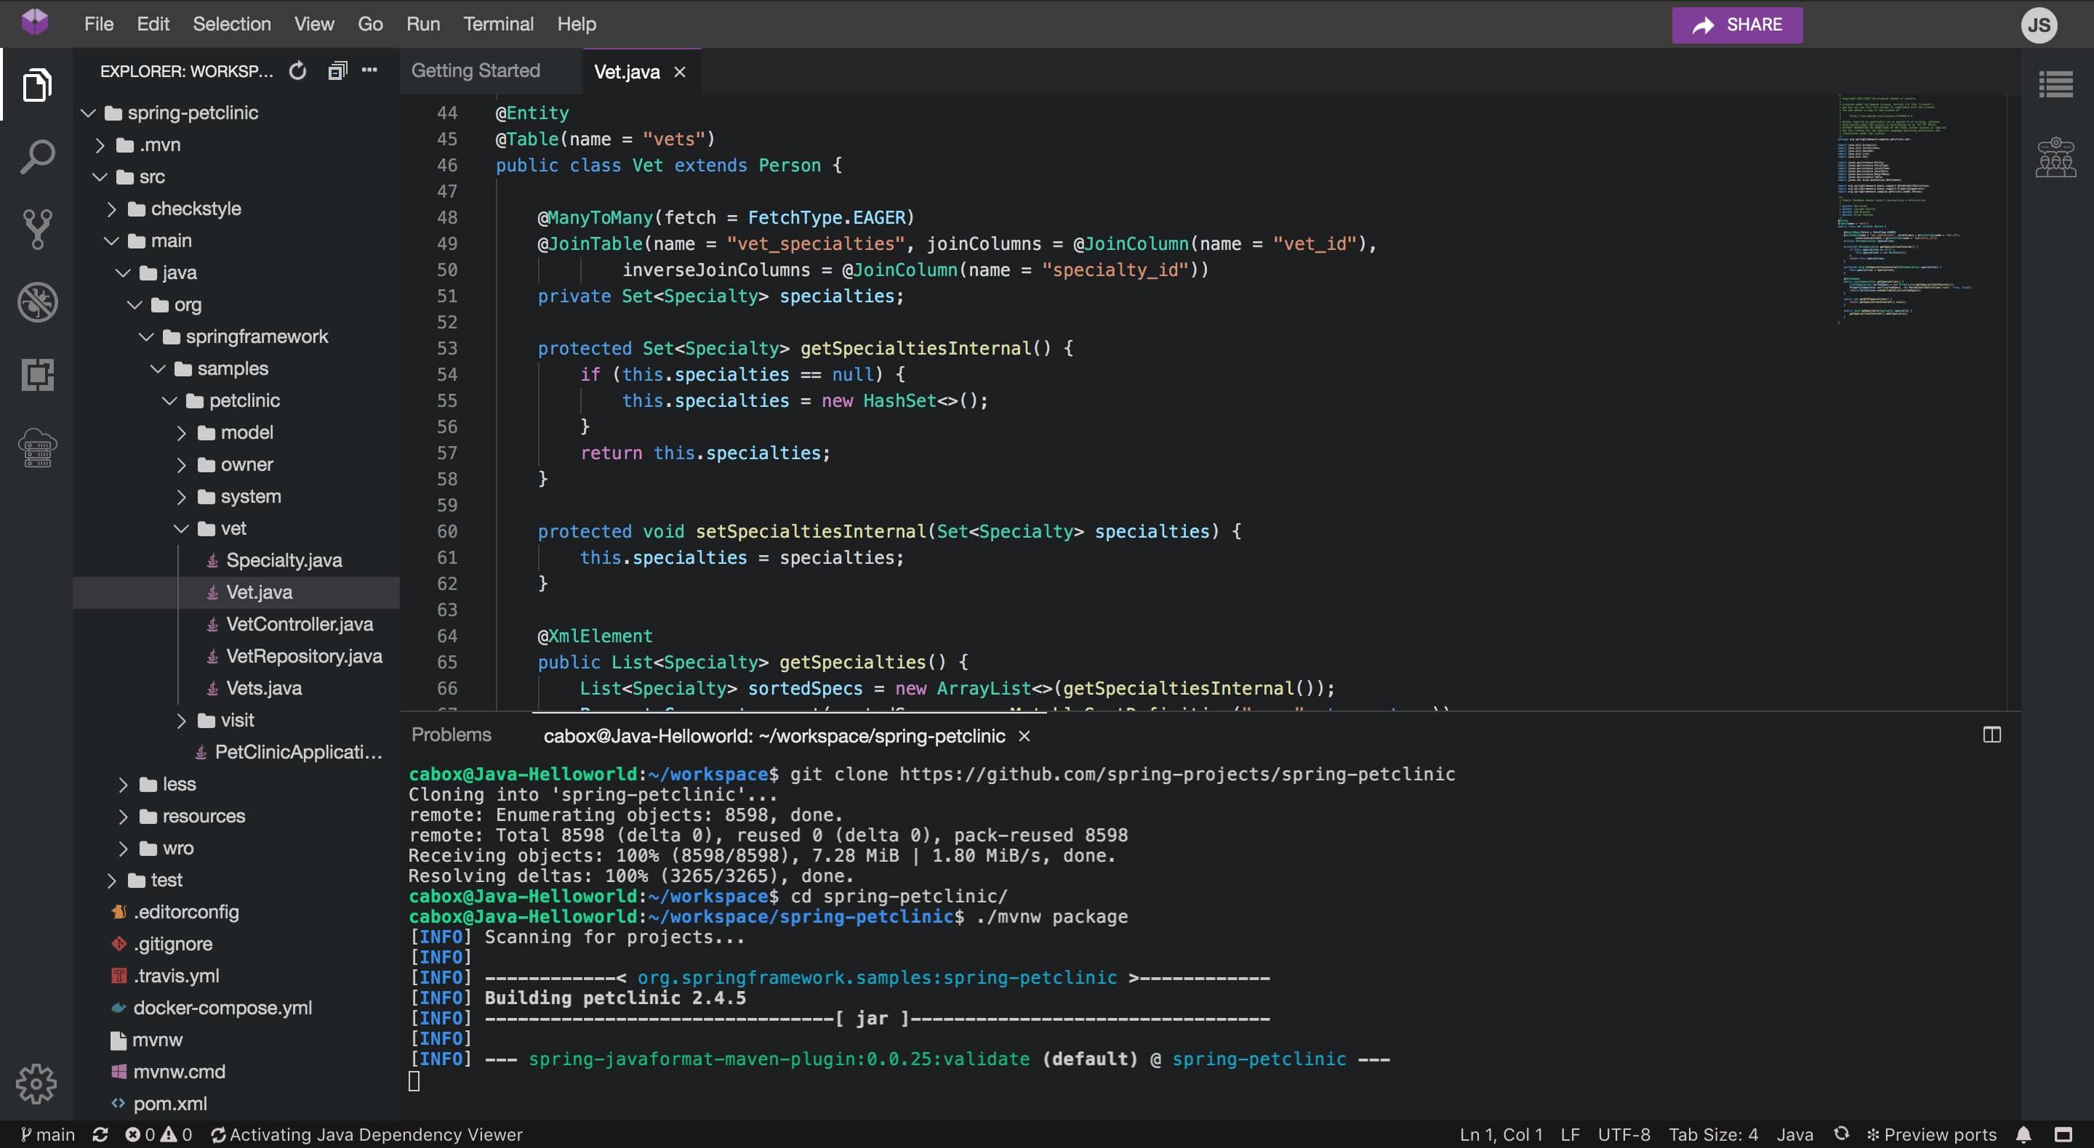Open the collaboration panel icon
This screenshot has height=1148, width=2094.
pyautogui.click(x=2057, y=158)
